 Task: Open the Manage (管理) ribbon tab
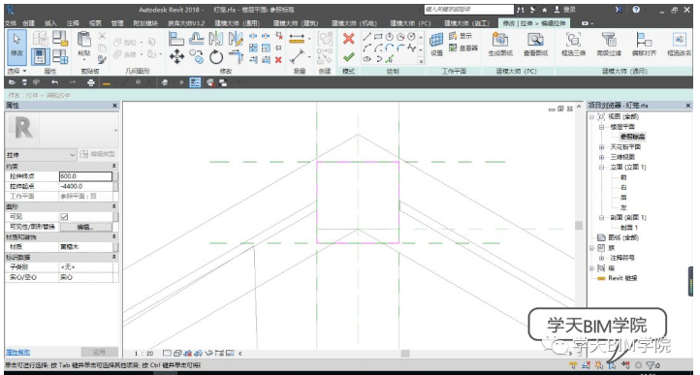117,23
